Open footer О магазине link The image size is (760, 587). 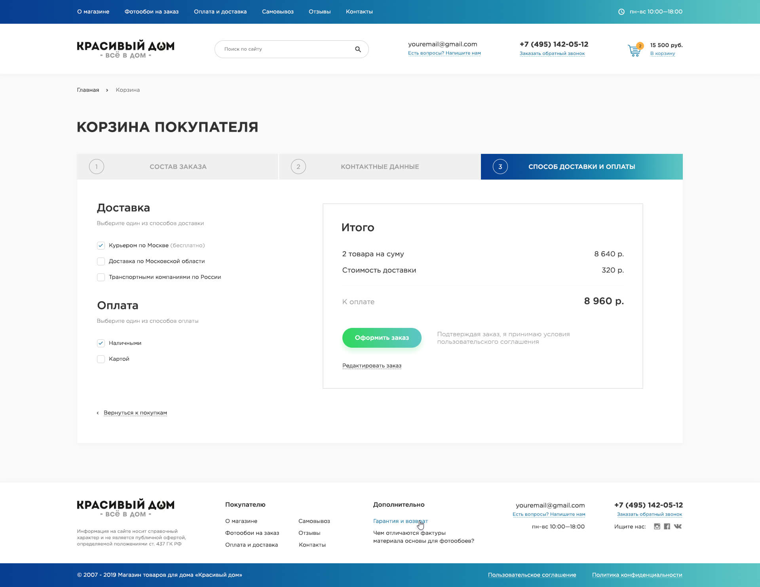[241, 521]
